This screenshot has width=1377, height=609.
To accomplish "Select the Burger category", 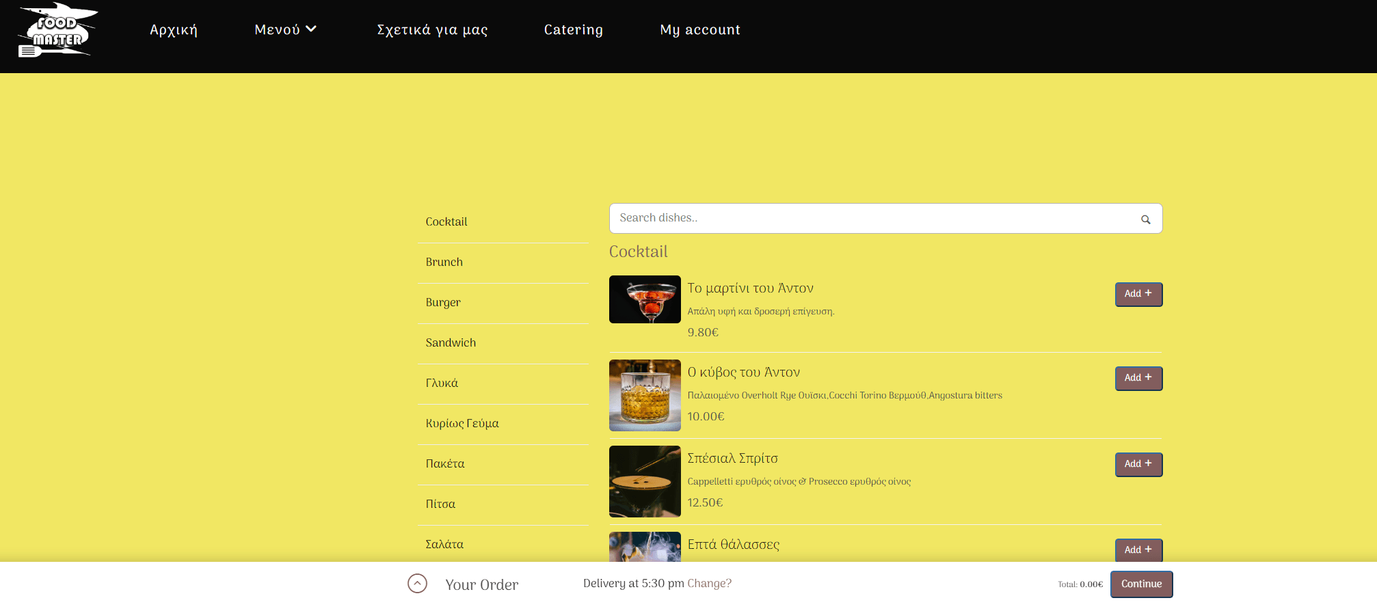I will (443, 303).
